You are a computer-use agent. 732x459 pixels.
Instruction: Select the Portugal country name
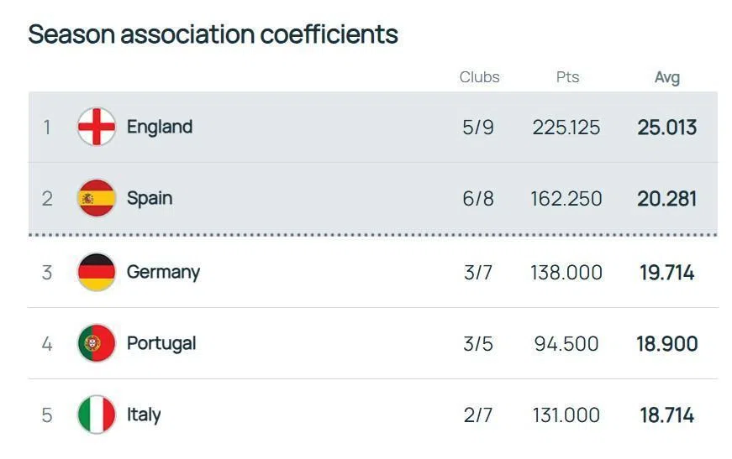pos(161,343)
